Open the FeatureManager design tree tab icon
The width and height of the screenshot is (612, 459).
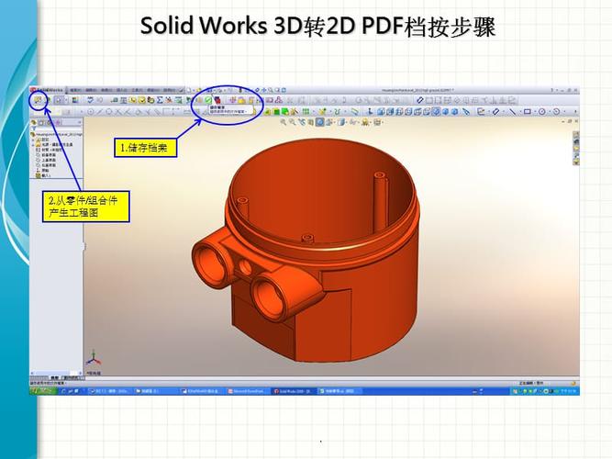(34, 123)
